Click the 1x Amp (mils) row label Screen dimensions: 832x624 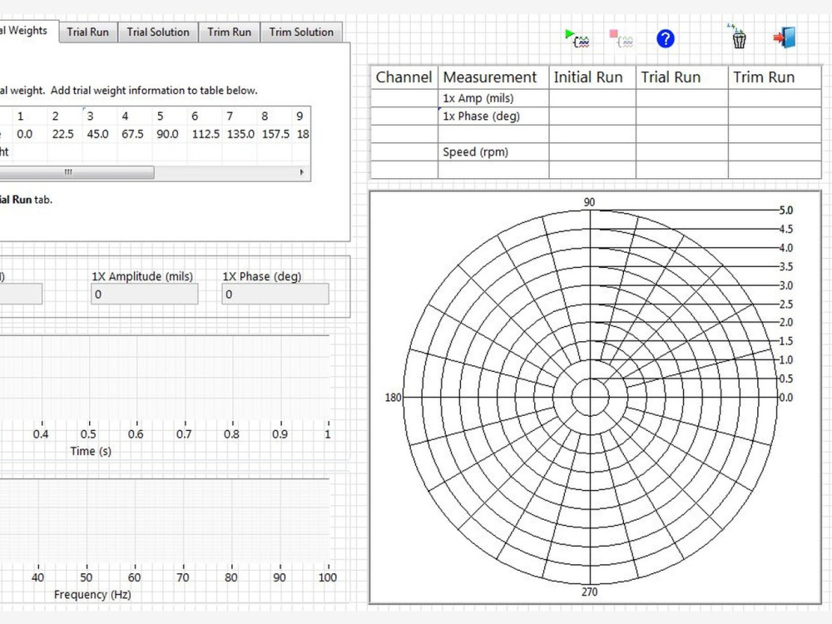click(x=478, y=98)
